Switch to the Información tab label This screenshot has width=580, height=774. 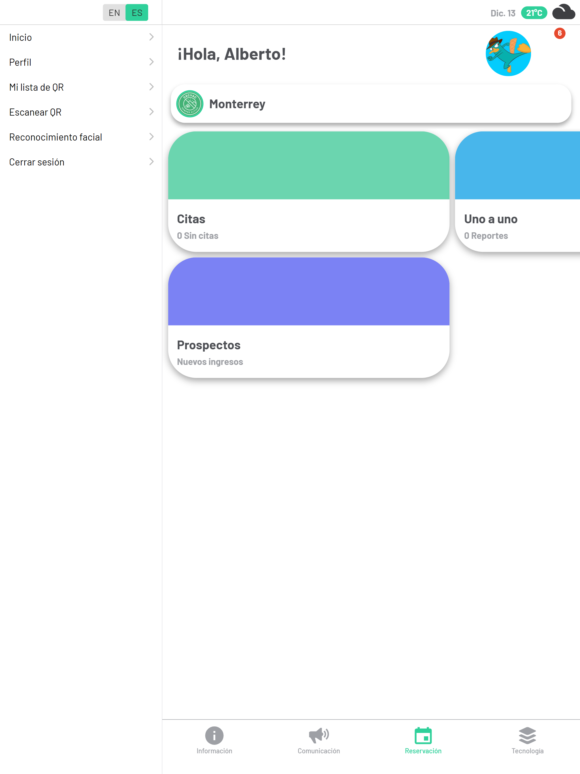click(214, 751)
